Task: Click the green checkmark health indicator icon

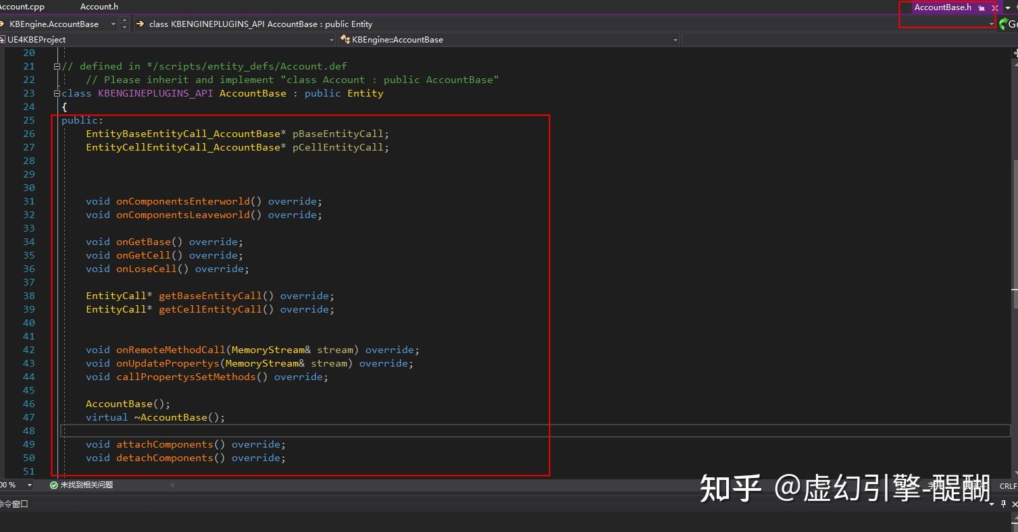Action: [x=53, y=484]
